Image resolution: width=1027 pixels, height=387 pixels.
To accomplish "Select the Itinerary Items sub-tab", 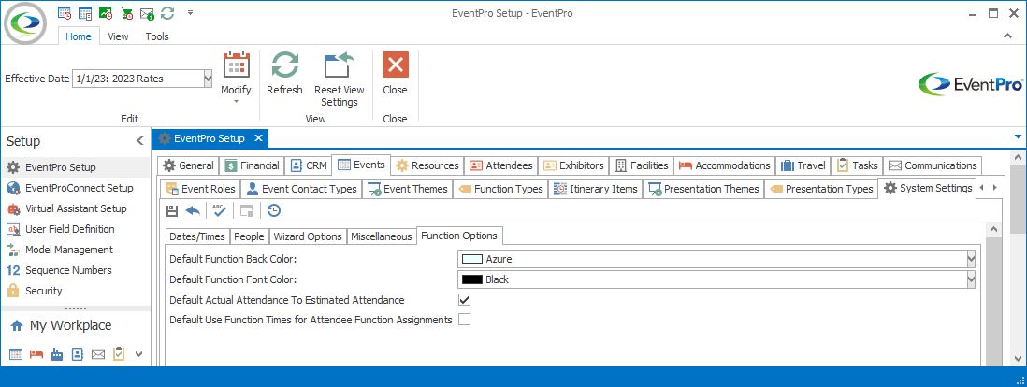I will click(x=596, y=189).
